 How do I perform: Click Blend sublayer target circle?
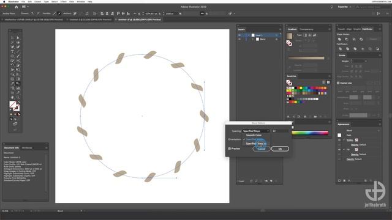tap(276, 39)
